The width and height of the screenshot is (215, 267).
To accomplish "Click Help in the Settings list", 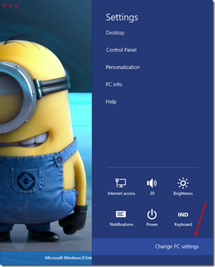I will tap(111, 102).
